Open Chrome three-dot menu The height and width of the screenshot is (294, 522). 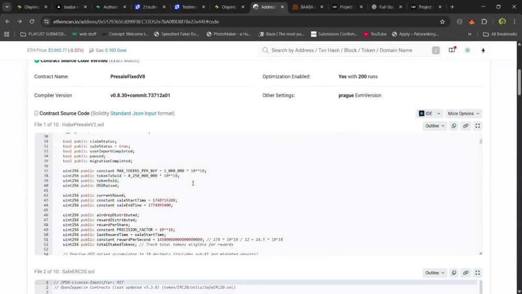click(x=514, y=21)
